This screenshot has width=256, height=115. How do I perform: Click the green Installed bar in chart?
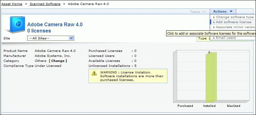click(211, 77)
